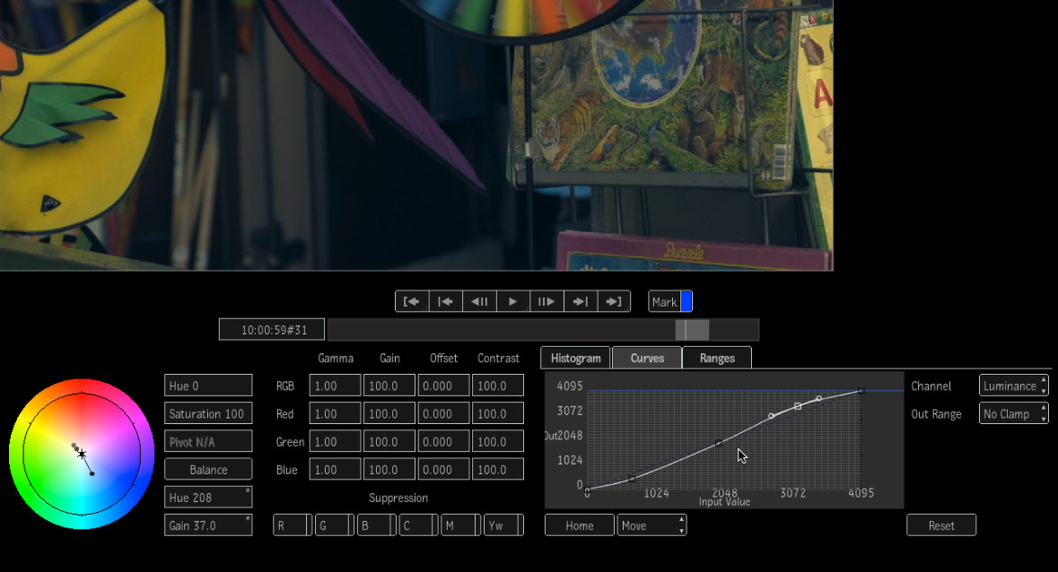Image resolution: width=1058 pixels, height=572 pixels.
Task: Click the center of the color wheel
Action: coord(82,455)
